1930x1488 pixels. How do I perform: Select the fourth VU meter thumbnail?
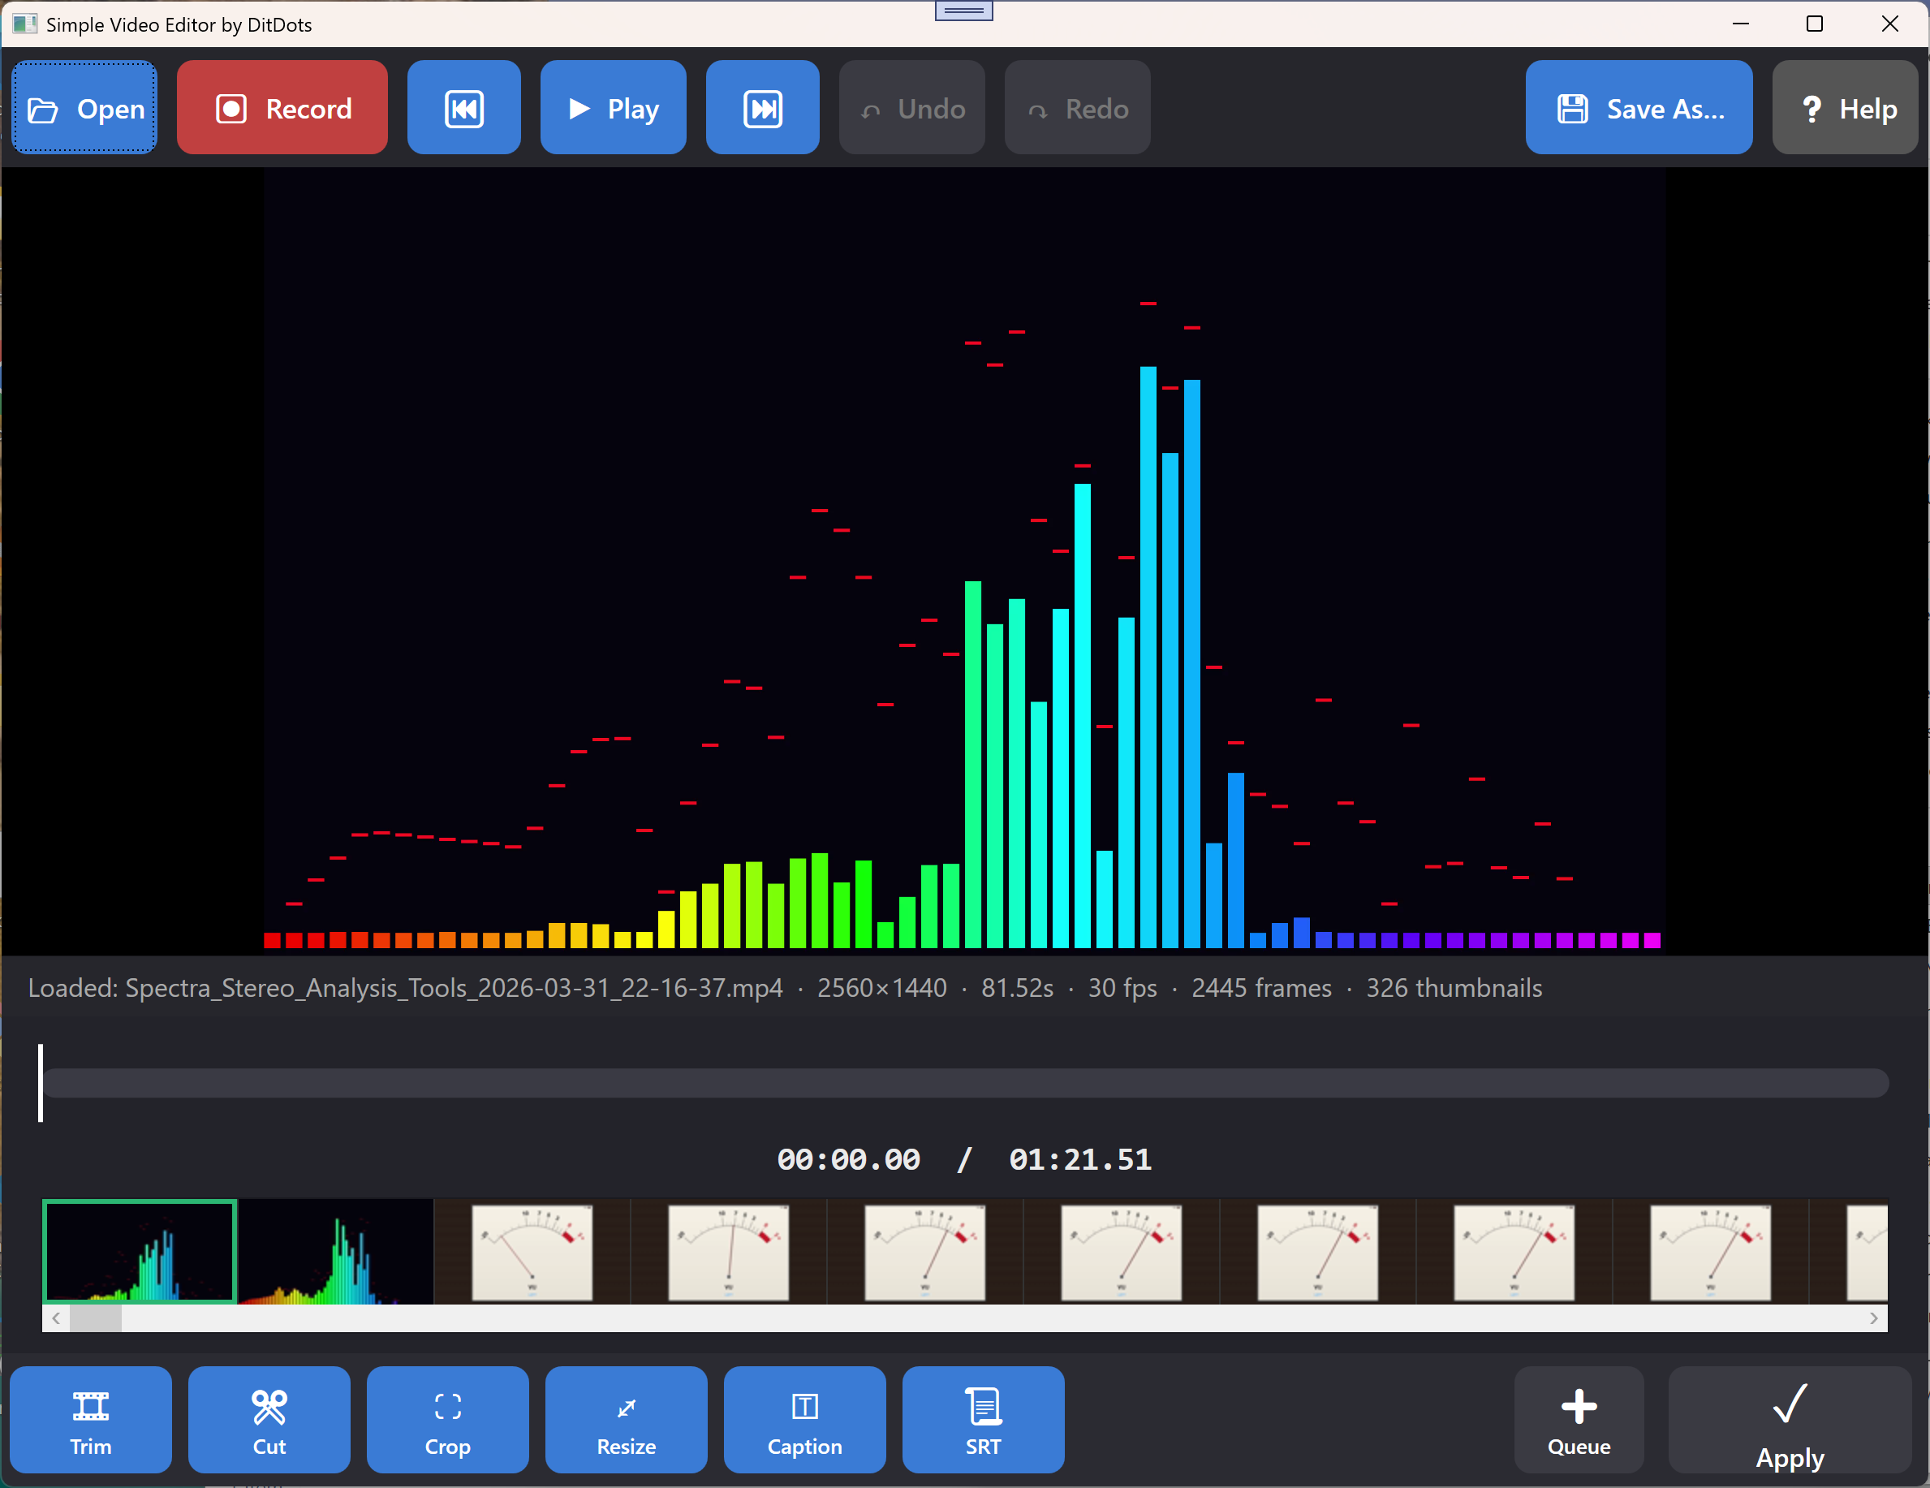point(1122,1251)
